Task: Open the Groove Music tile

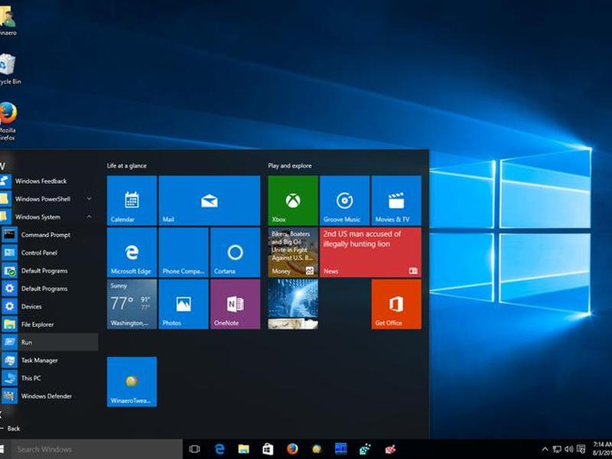Action: tap(345, 200)
